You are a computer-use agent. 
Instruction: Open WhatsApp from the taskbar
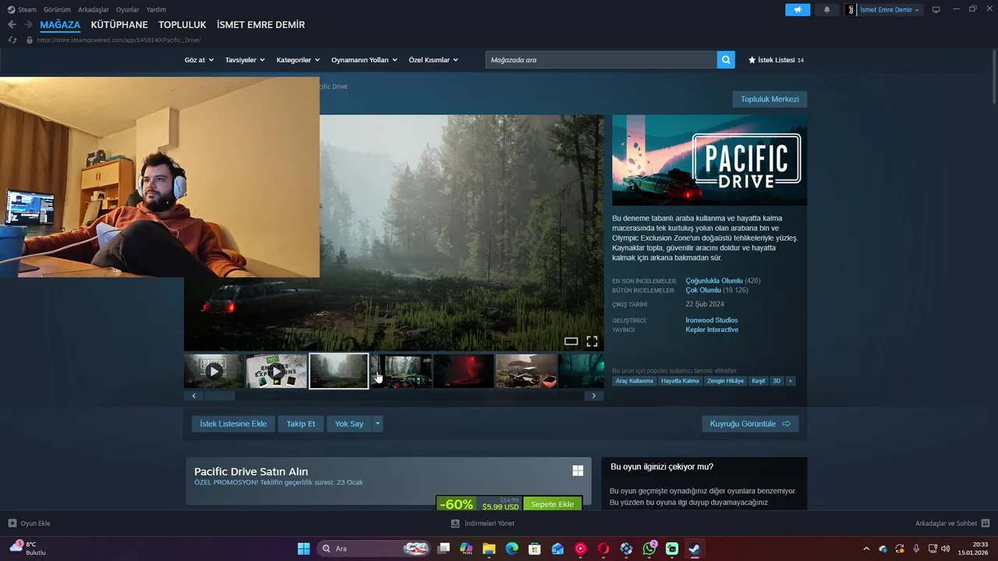[649, 549]
